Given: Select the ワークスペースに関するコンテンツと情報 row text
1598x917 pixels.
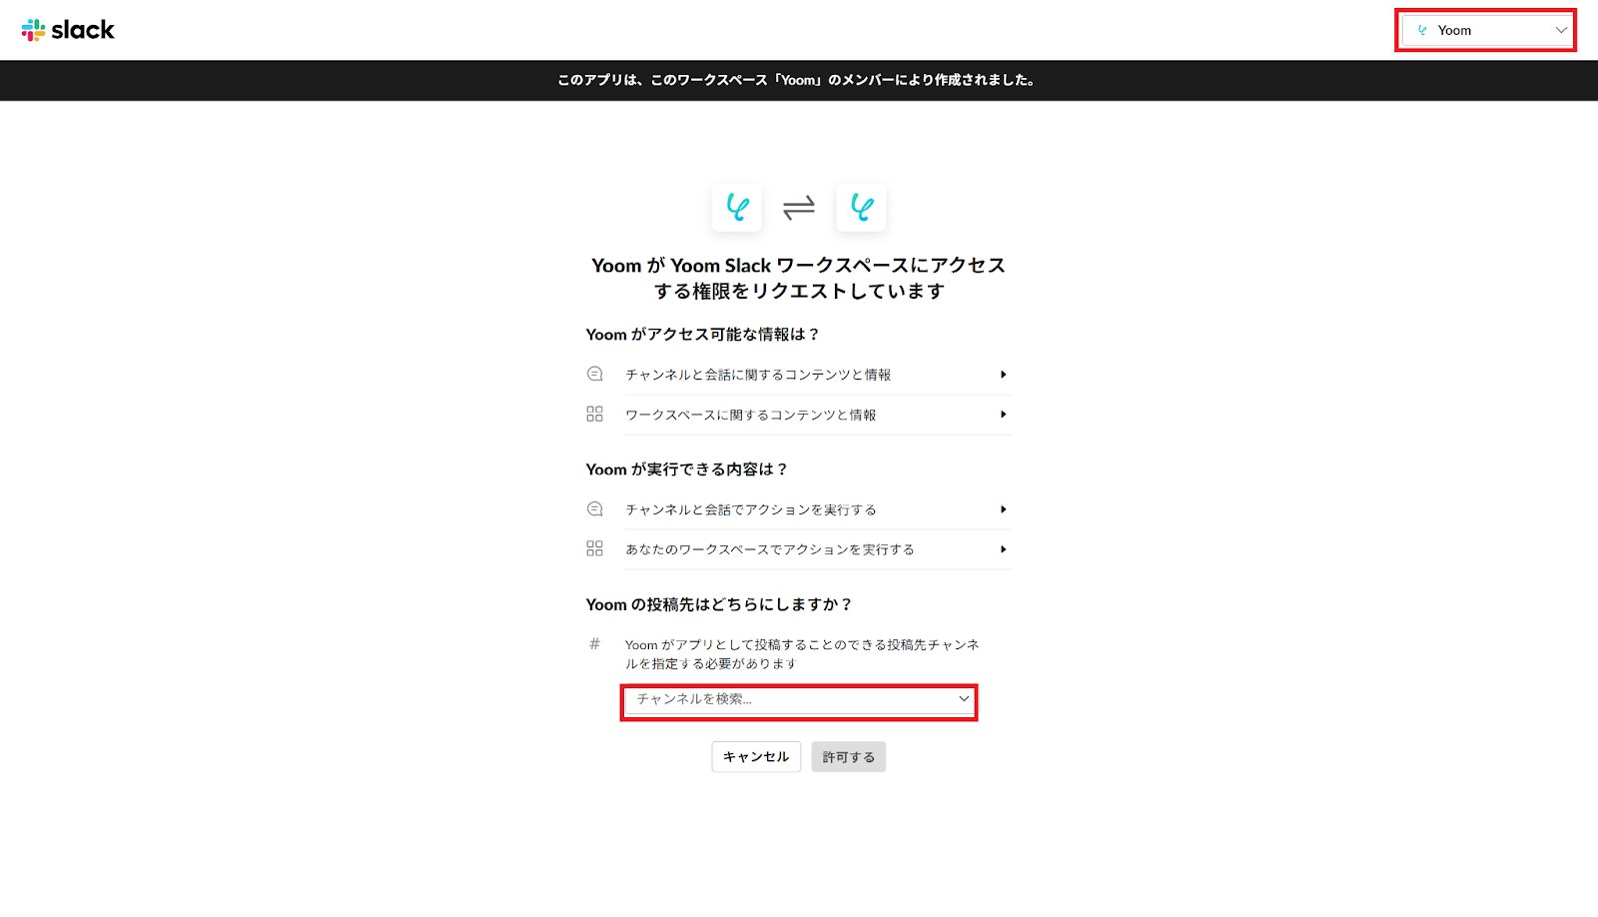Looking at the screenshot, I should 751,415.
